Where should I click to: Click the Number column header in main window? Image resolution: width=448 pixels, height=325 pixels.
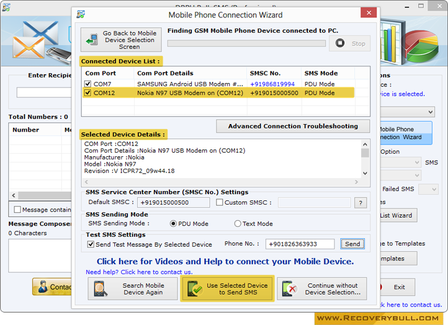pos(25,130)
